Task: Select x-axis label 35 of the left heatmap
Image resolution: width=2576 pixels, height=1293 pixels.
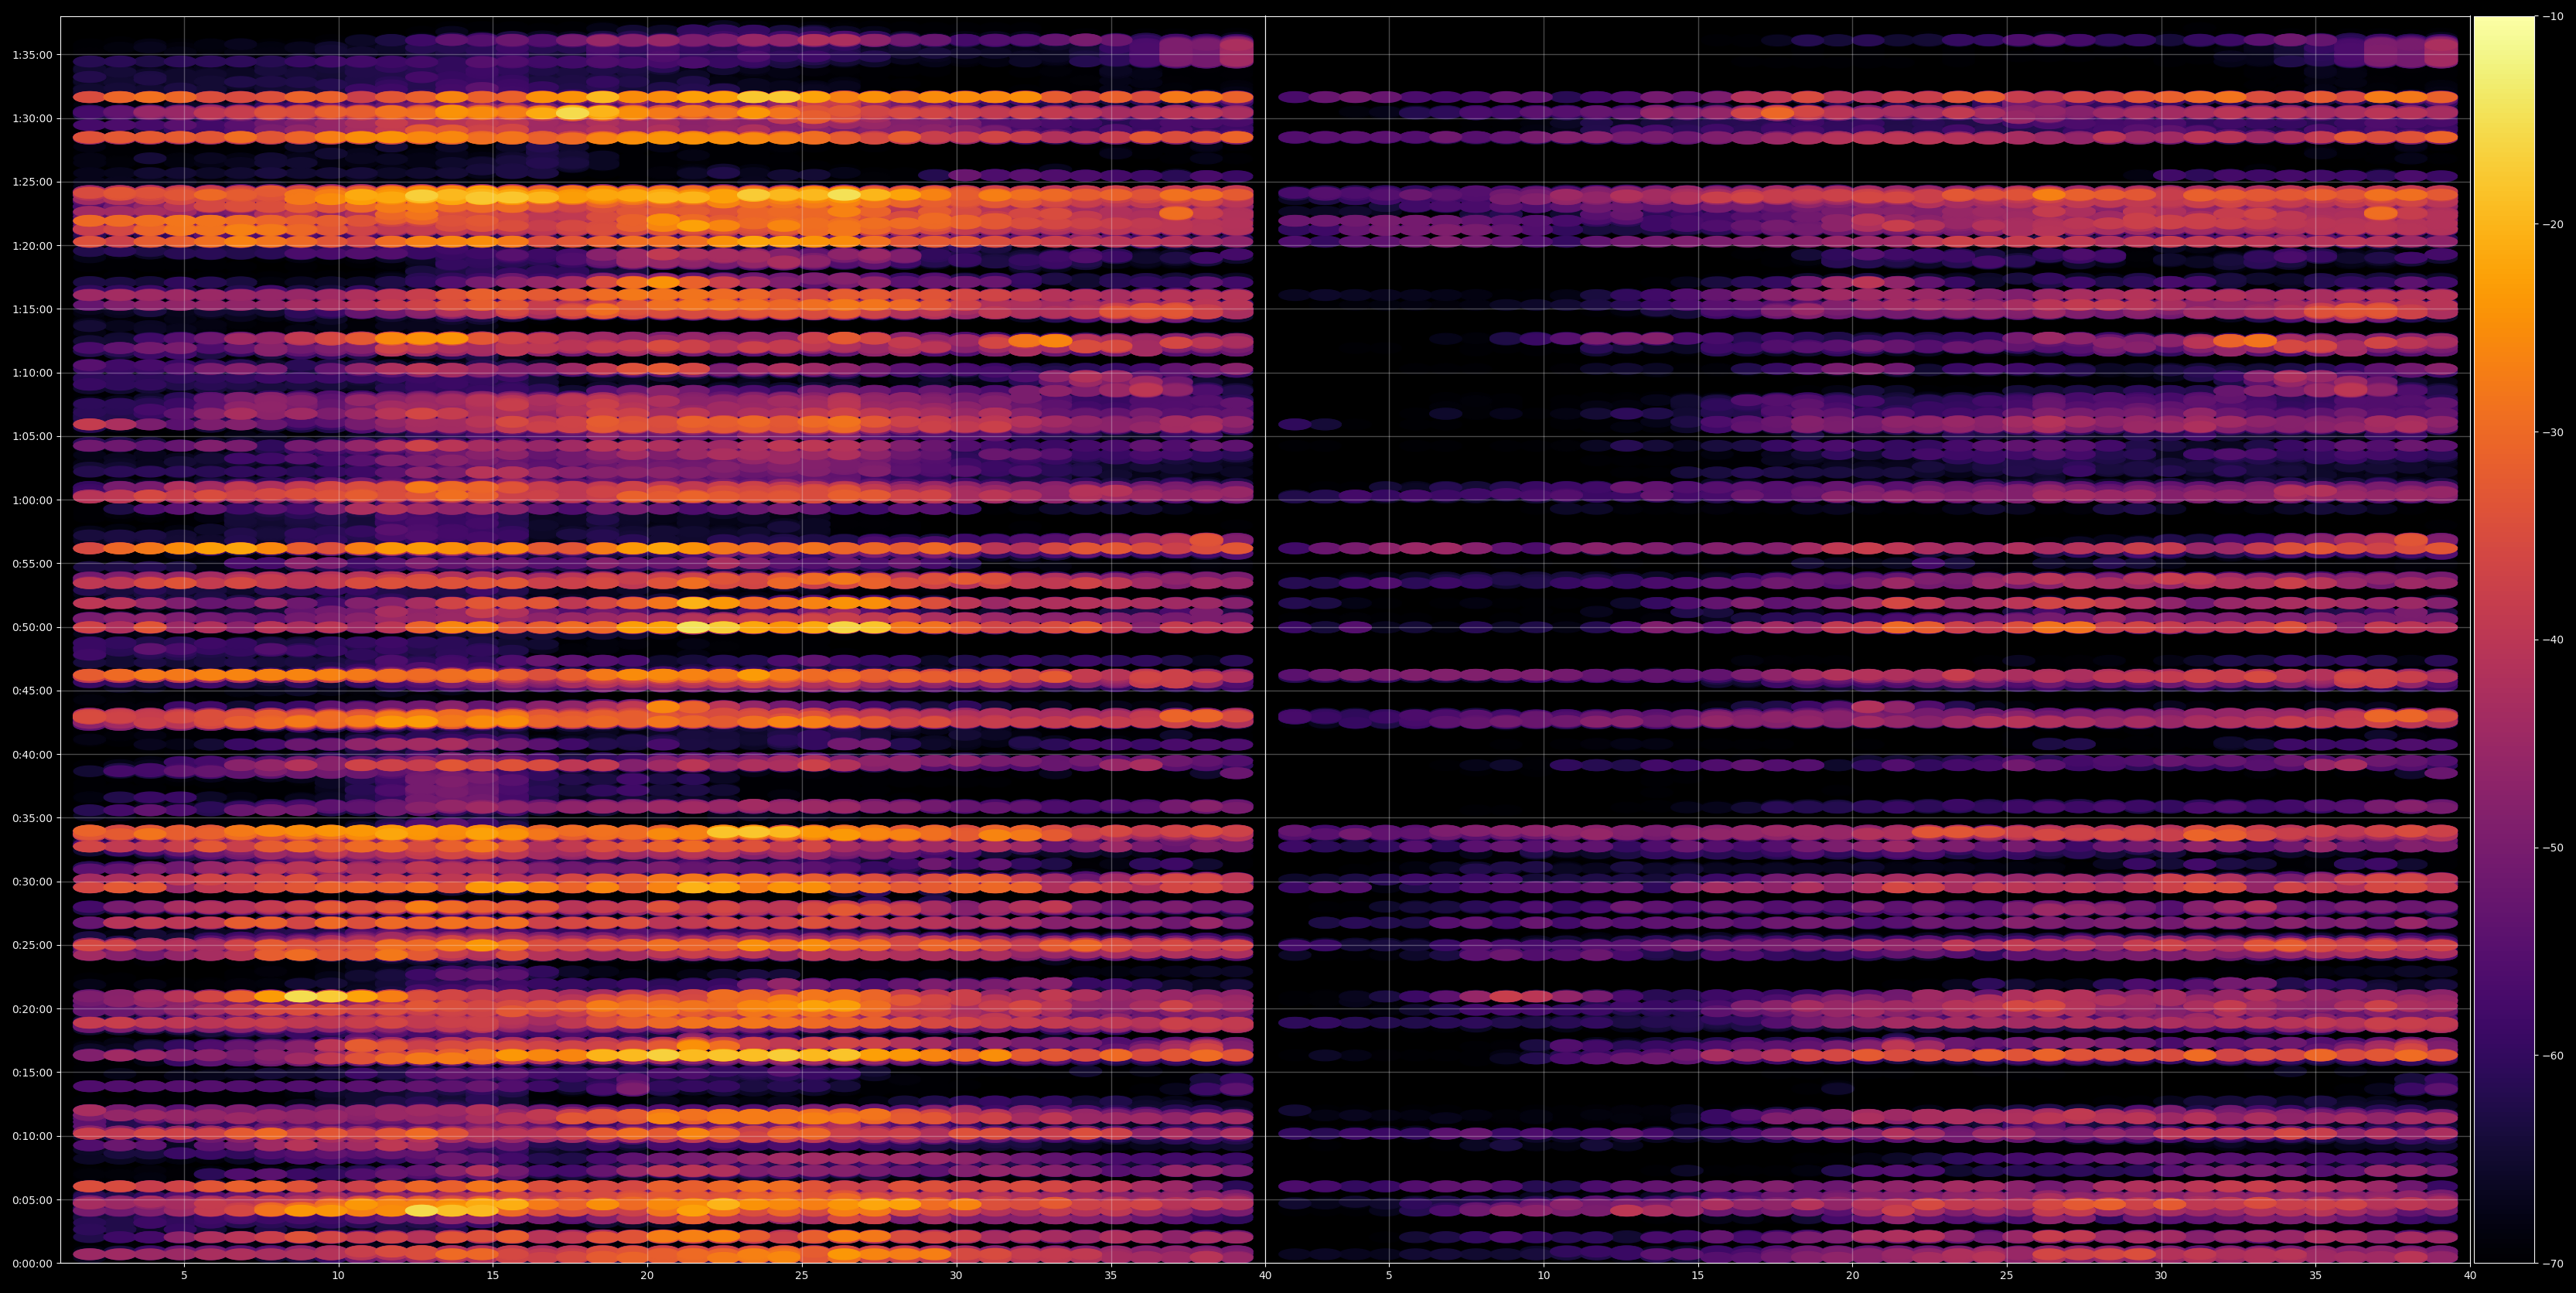Action: click(x=1111, y=1276)
